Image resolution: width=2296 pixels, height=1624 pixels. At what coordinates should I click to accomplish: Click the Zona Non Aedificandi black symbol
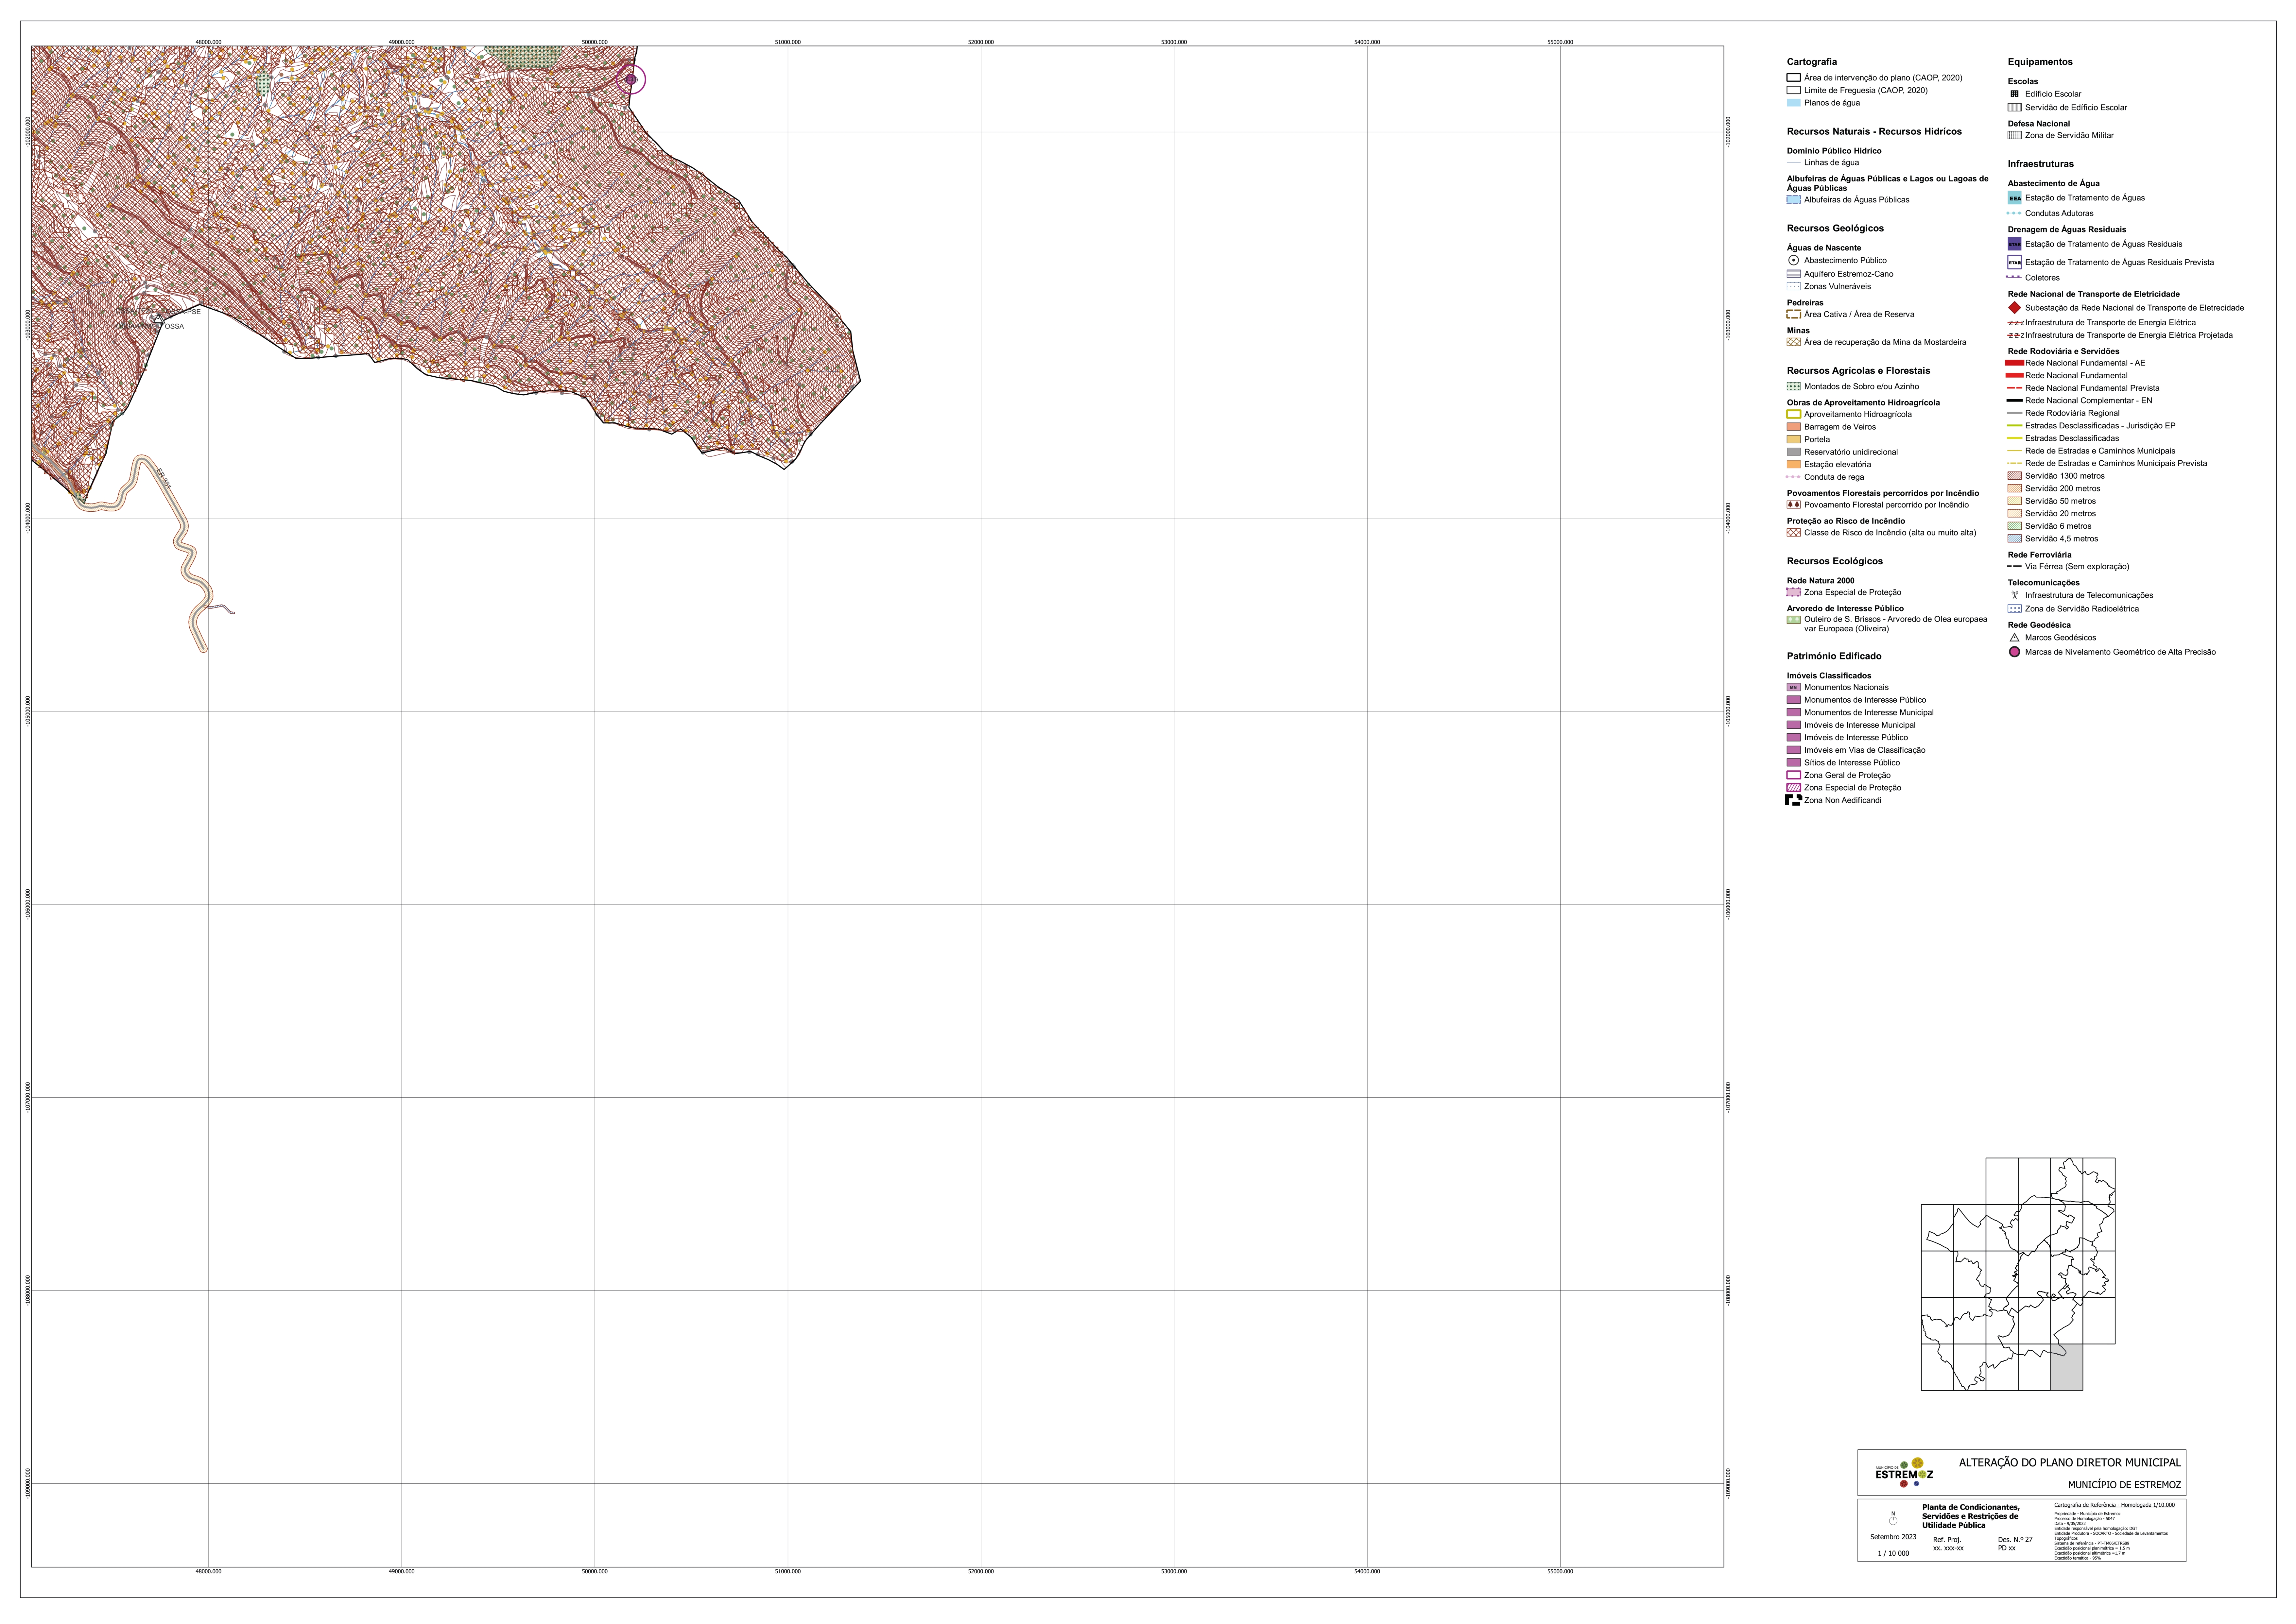pyautogui.click(x=1793, y=800)
